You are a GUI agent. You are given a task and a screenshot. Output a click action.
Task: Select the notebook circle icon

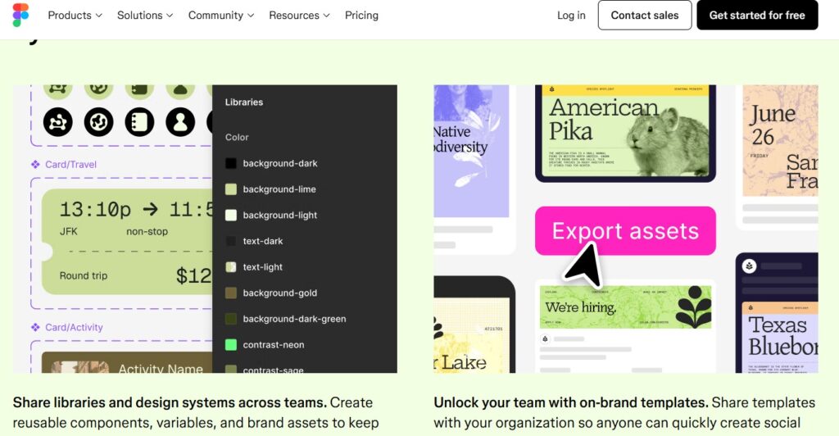click(139, 122)
